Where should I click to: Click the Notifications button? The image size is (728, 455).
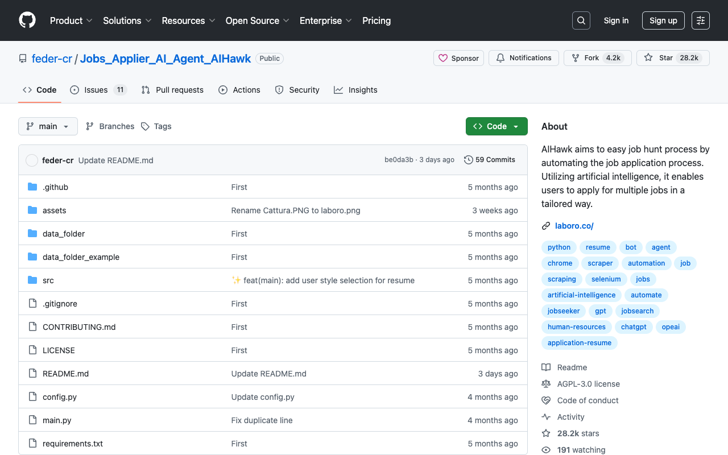(x=524, y=58)
